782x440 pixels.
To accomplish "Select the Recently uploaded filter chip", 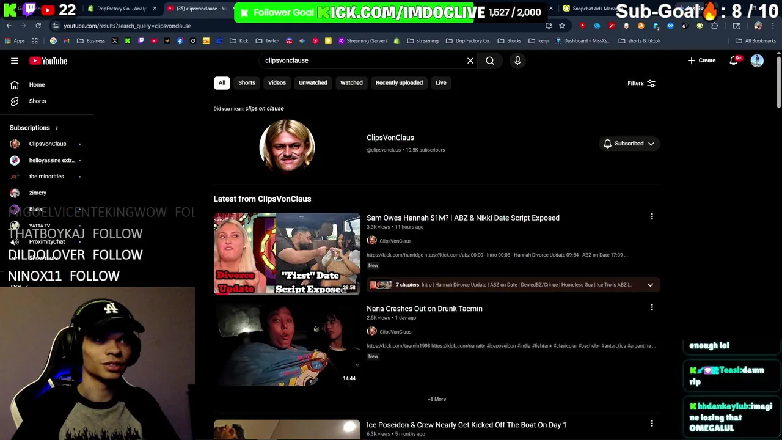I will point(399,82).
